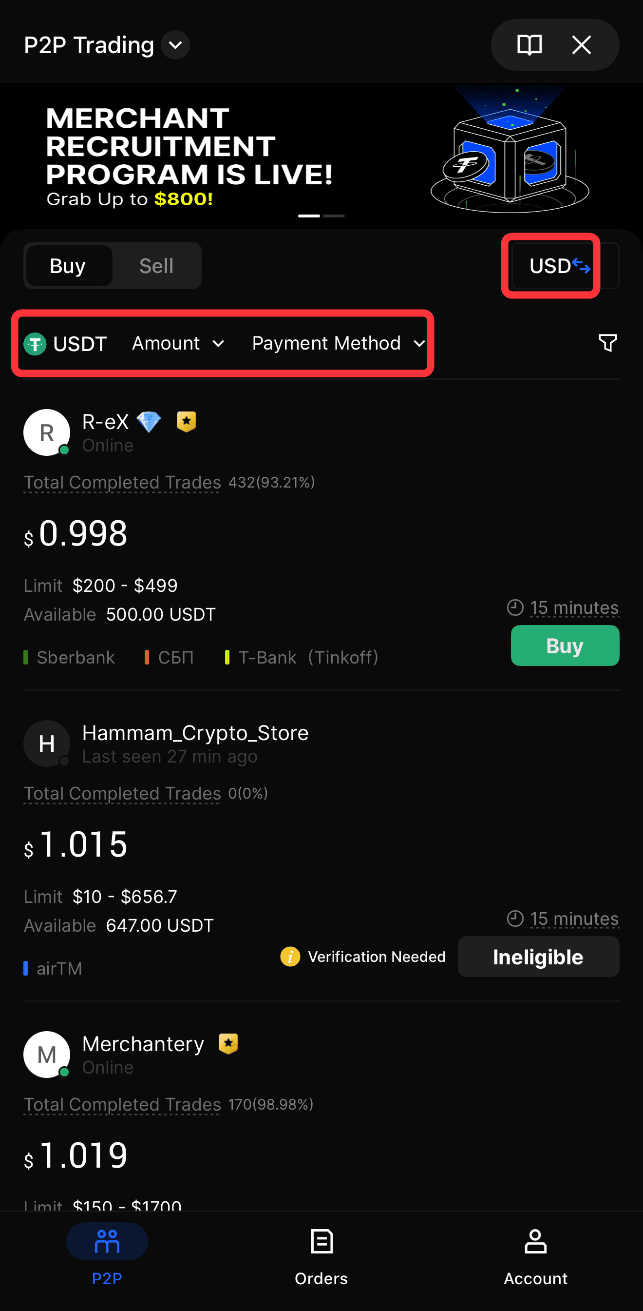Expand the P2P Trading title dropdown
643x1311 pixels.
point(175,45)
